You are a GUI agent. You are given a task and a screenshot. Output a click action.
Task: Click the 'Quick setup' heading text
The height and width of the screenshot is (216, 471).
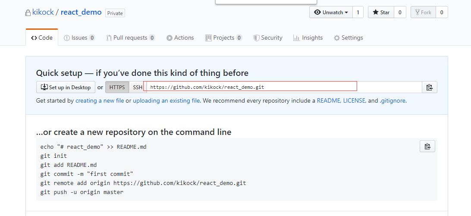(x=142, y=73)
